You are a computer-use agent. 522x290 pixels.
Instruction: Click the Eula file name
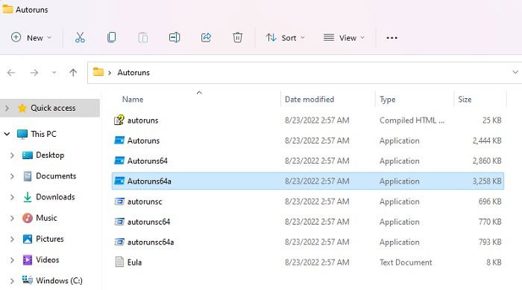point(134,262)
